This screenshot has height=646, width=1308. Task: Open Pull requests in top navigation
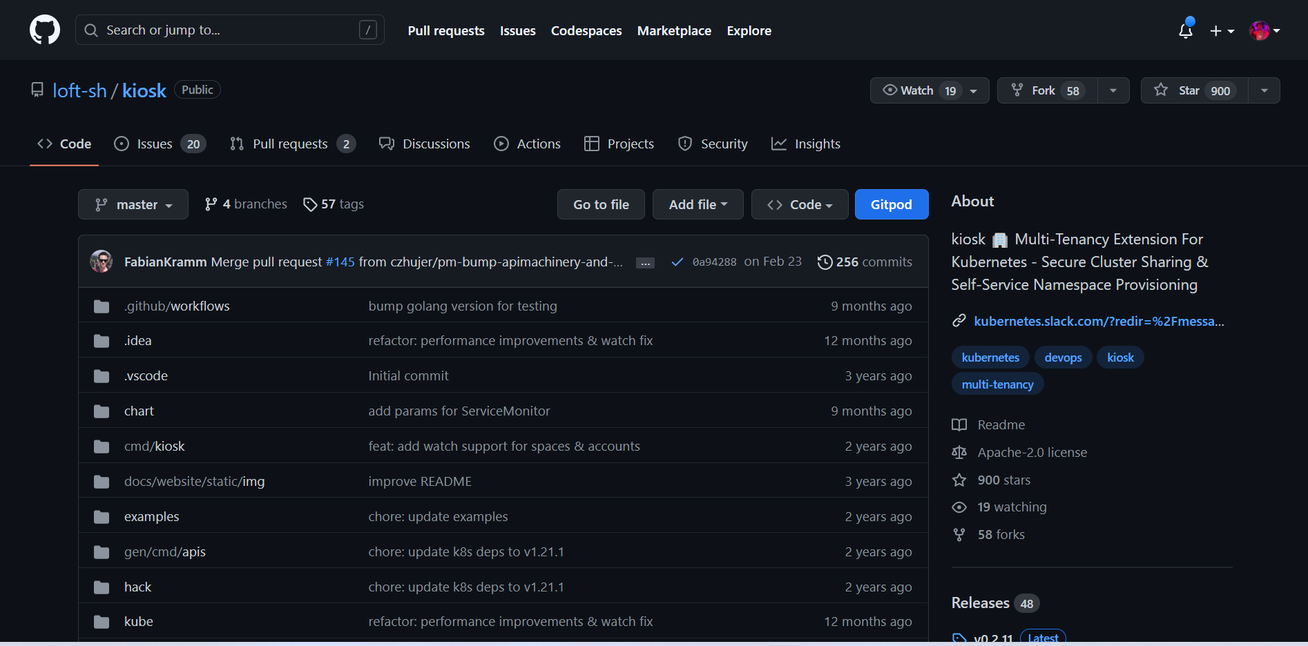pyautogui.click(x=446, y=31)
